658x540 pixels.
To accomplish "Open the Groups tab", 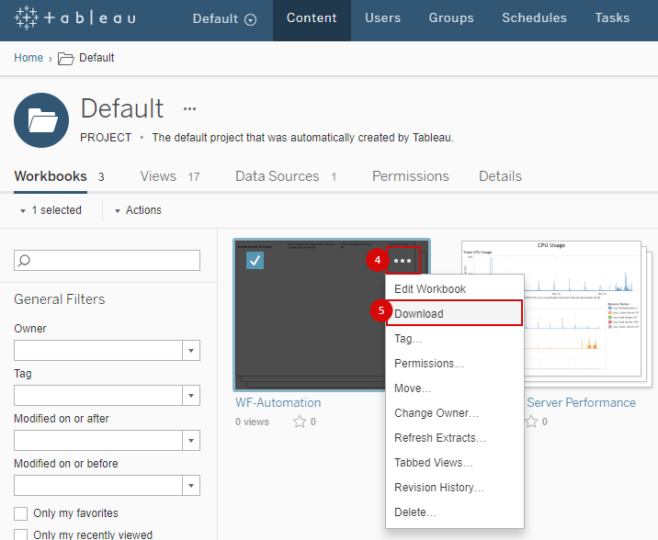I will 451,18.
